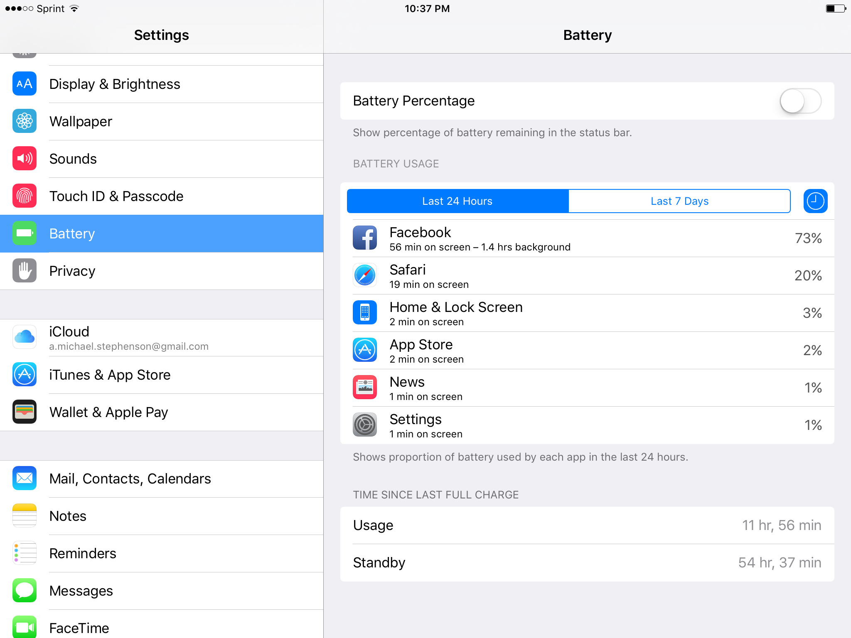Open Mail, Contacts, Calendars settings

[162, 478]
